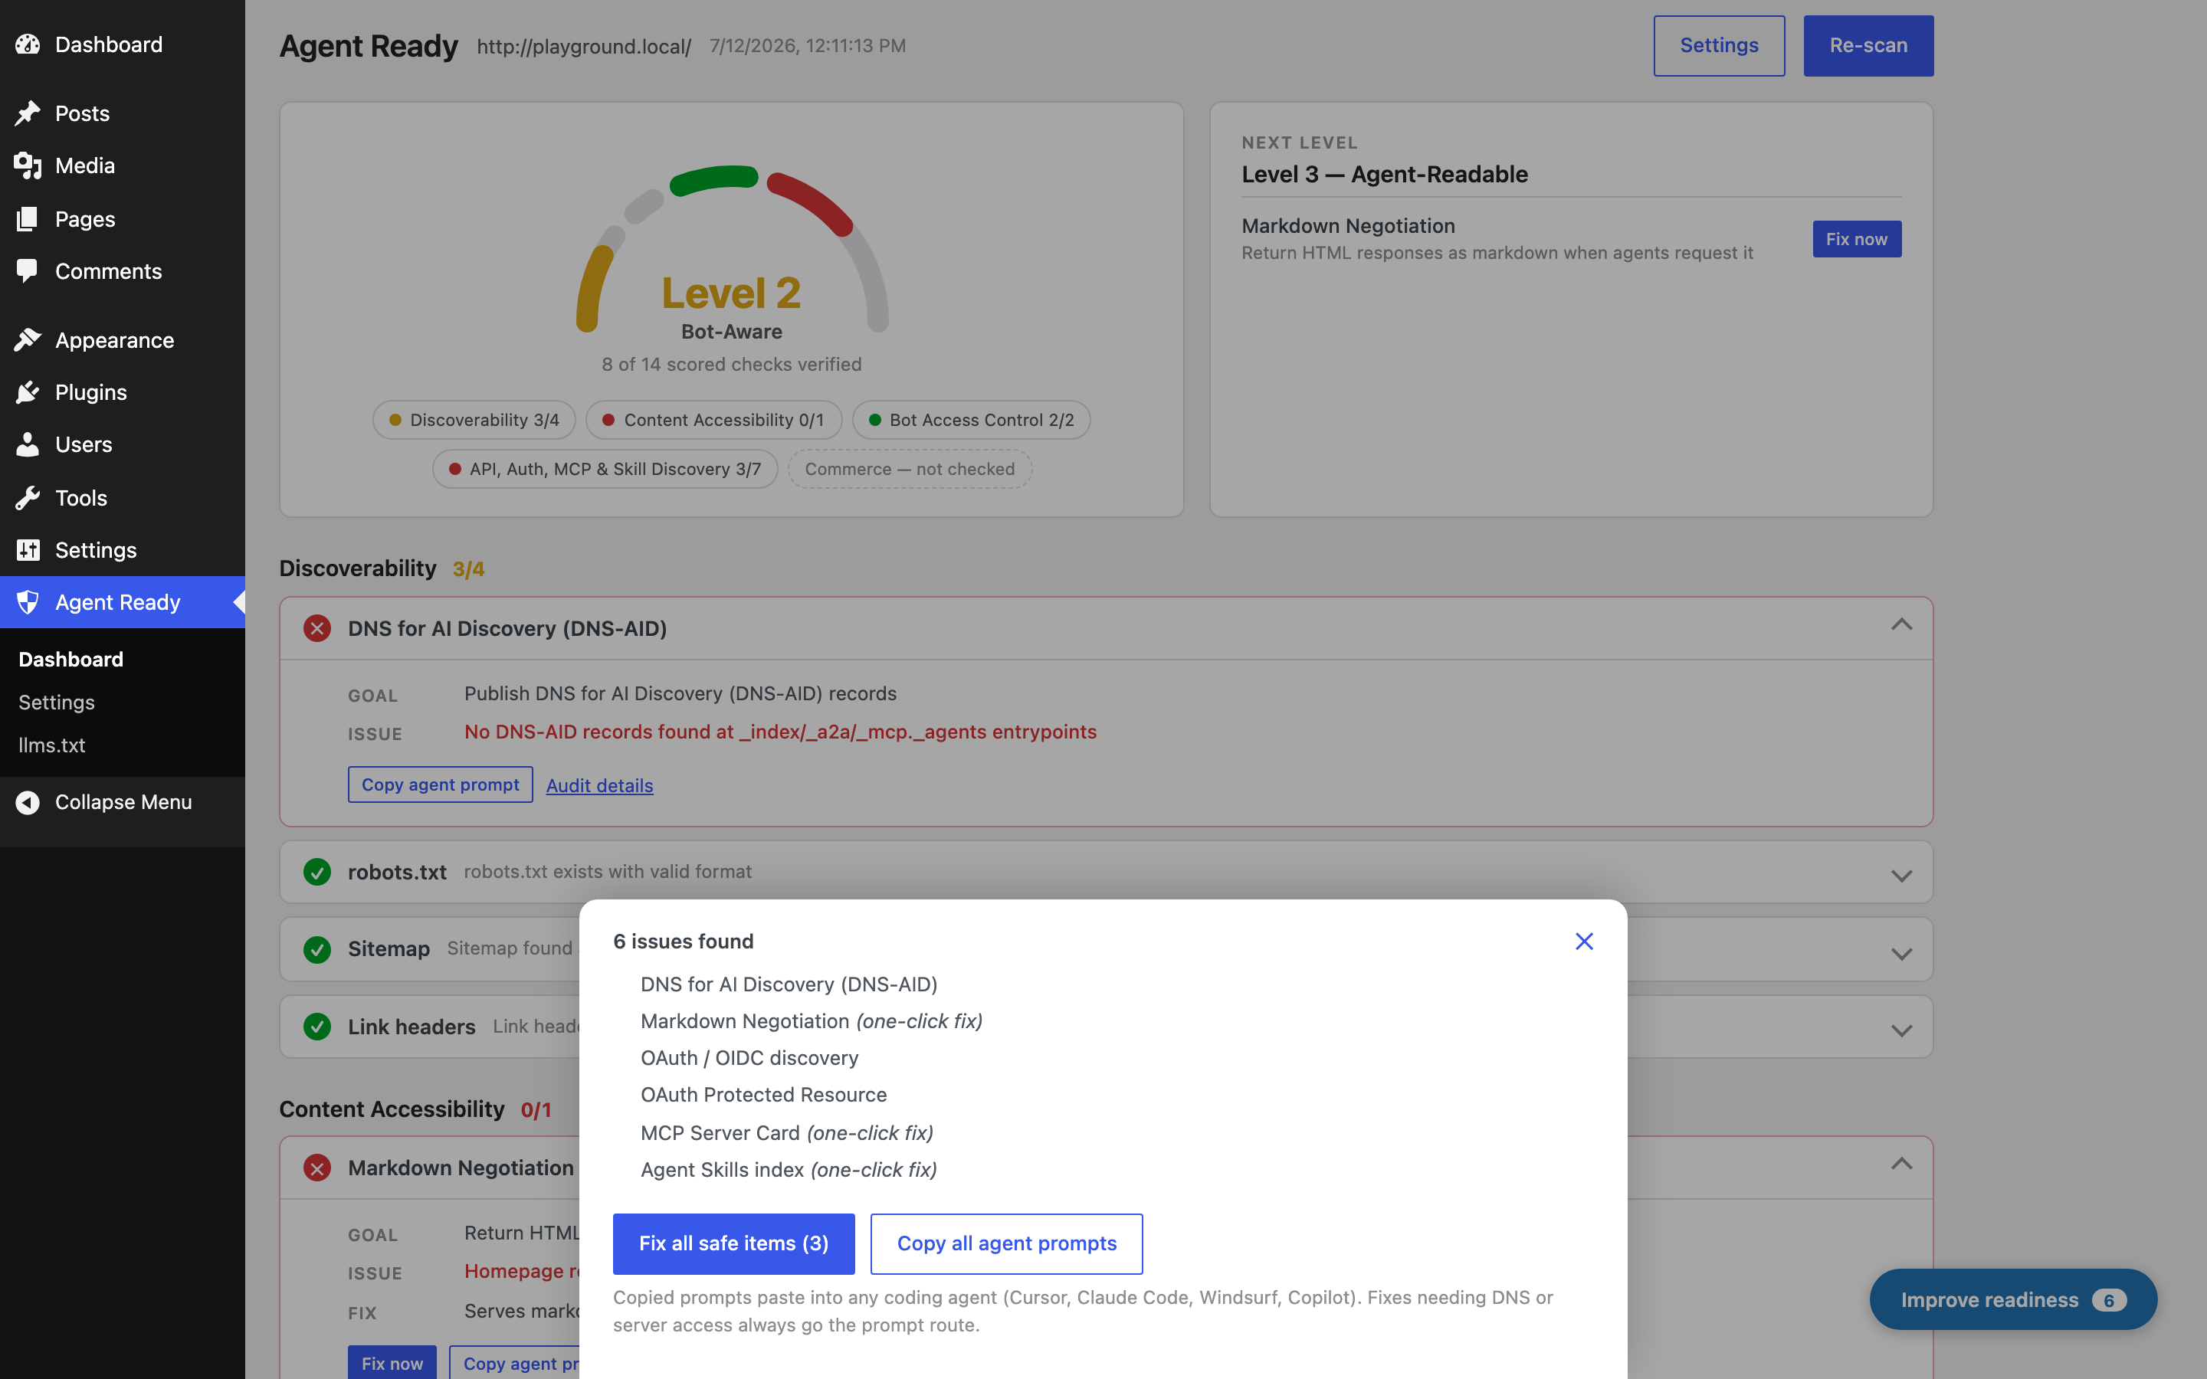Click Markdown Negotiation issue in popup list
The width and height of the screenshot is (2207, 1379).
coord(812,1020)
